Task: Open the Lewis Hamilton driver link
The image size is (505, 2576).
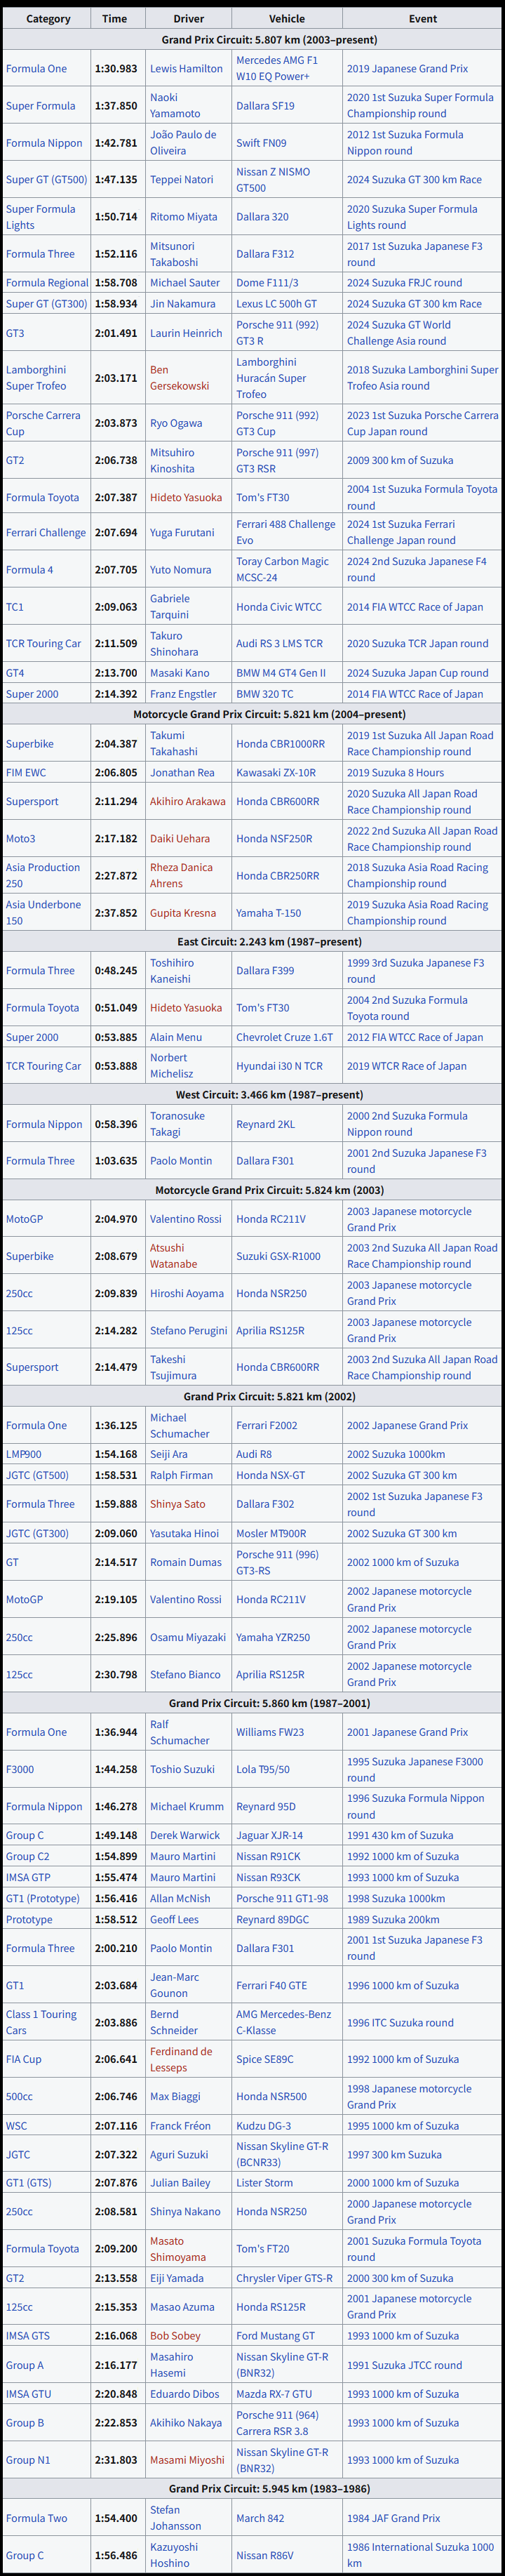Action: pos(186,69)
